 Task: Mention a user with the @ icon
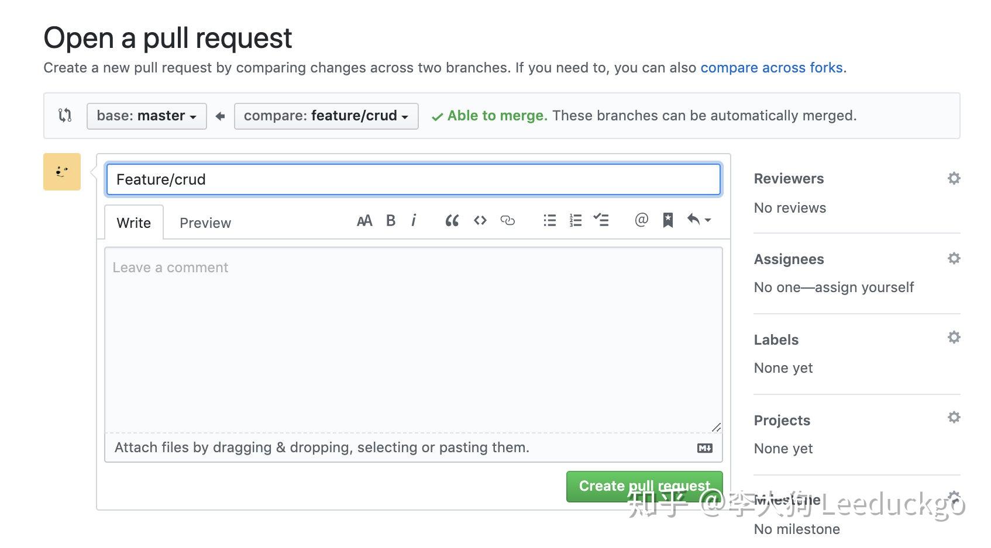click(x=641, y=220)
